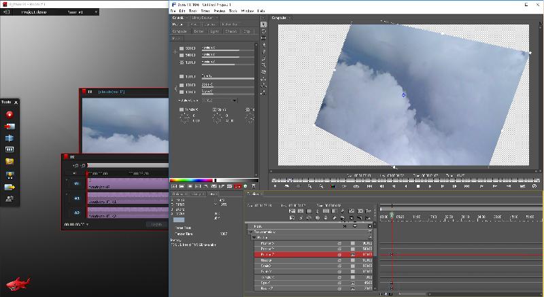The width and height of the screenshot is (544, 297).
Task: Click the V1 track label in the Lightworks timeline
Action: tap(77, 184)
